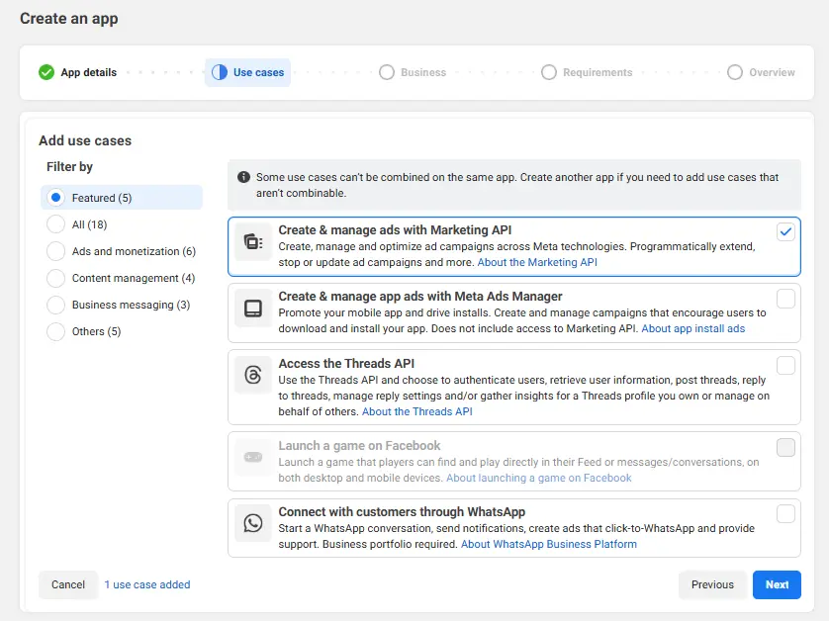Click the game controller icon

click(251, 455)
